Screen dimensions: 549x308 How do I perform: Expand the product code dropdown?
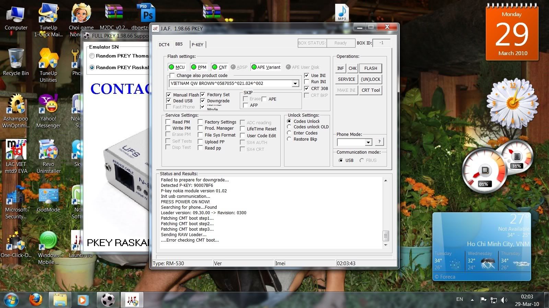tap(295, 84)
